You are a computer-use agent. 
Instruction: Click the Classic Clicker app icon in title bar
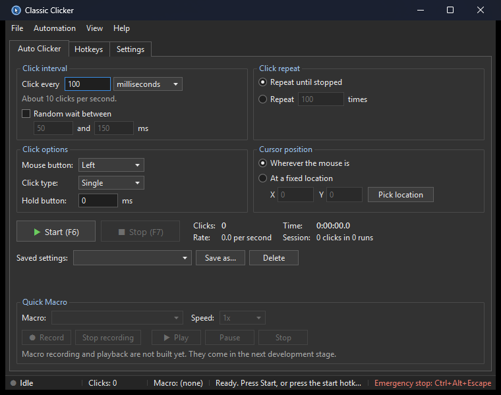[x=16, y=11]
